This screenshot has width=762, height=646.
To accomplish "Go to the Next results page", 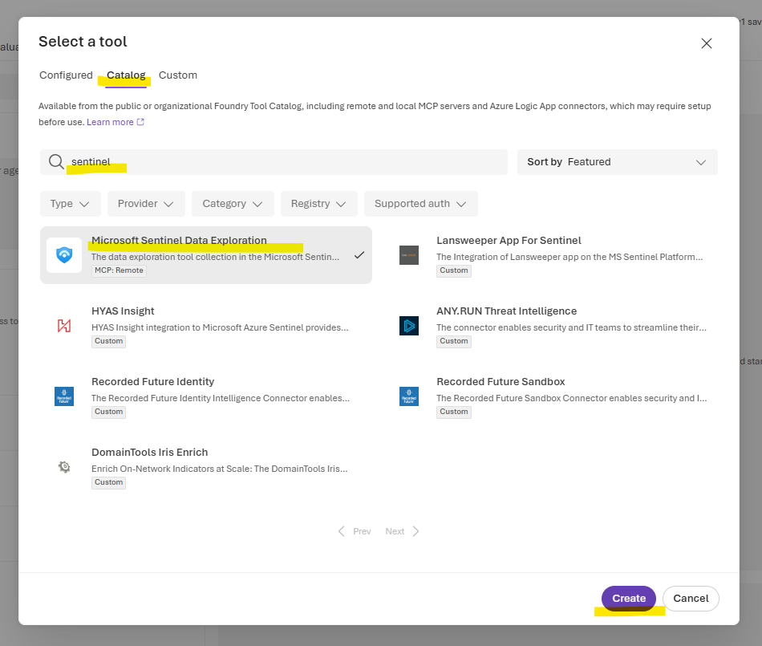I will pyautogui.click(x=402, y=531).
